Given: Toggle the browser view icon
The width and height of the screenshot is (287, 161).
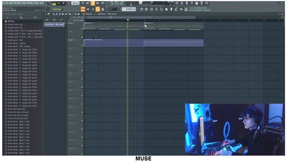Looking at the screenshot, I should click(x=161, y=9).
